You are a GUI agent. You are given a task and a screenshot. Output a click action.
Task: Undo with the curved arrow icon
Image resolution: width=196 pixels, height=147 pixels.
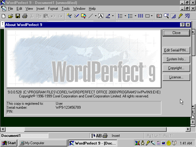[x=53, y=16]
